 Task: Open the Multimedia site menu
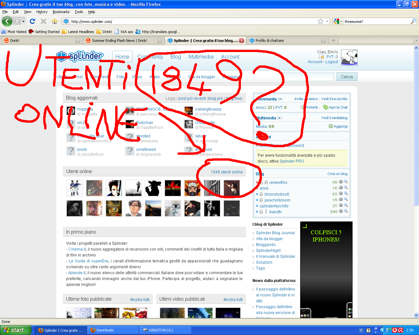tap(201, 57)
